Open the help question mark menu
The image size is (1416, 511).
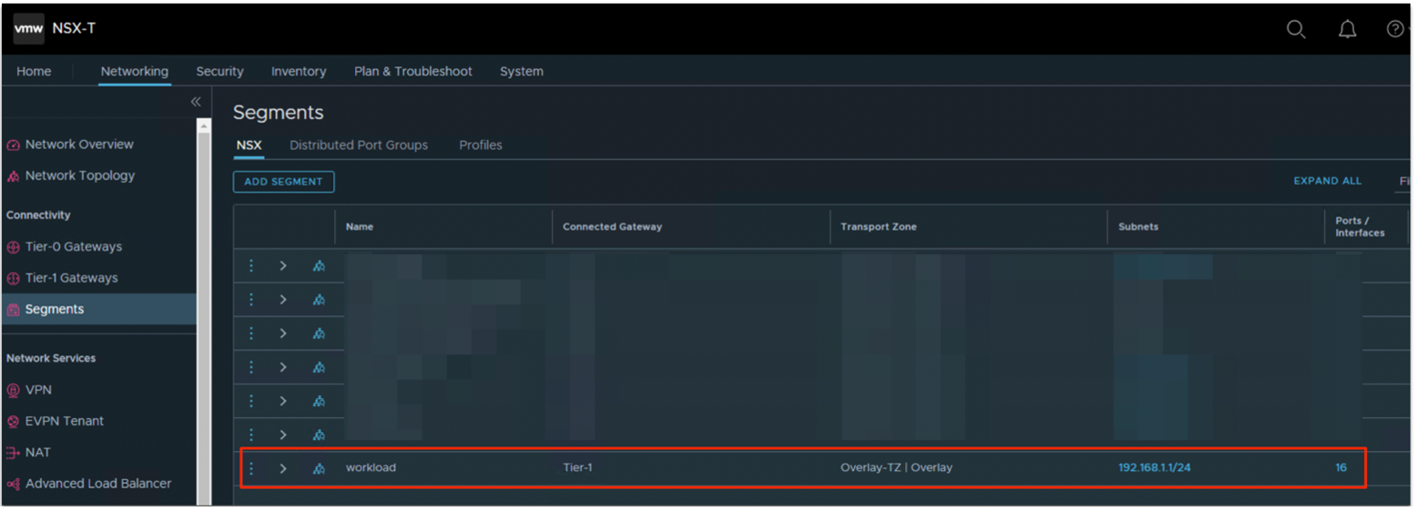click(x=1395, y=29)
